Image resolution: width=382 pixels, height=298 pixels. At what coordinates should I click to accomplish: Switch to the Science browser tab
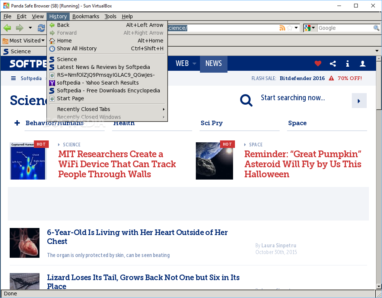point(24,51)
